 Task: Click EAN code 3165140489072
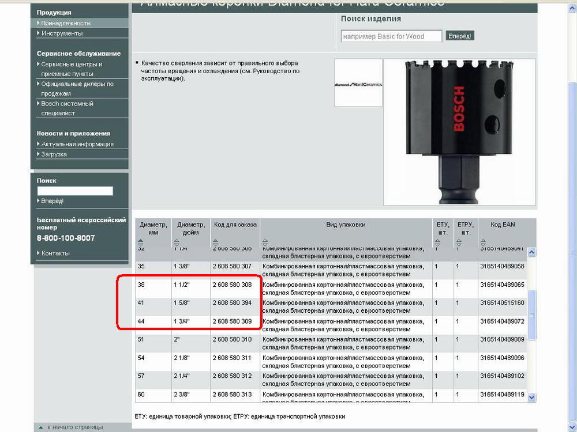(503, 321)
